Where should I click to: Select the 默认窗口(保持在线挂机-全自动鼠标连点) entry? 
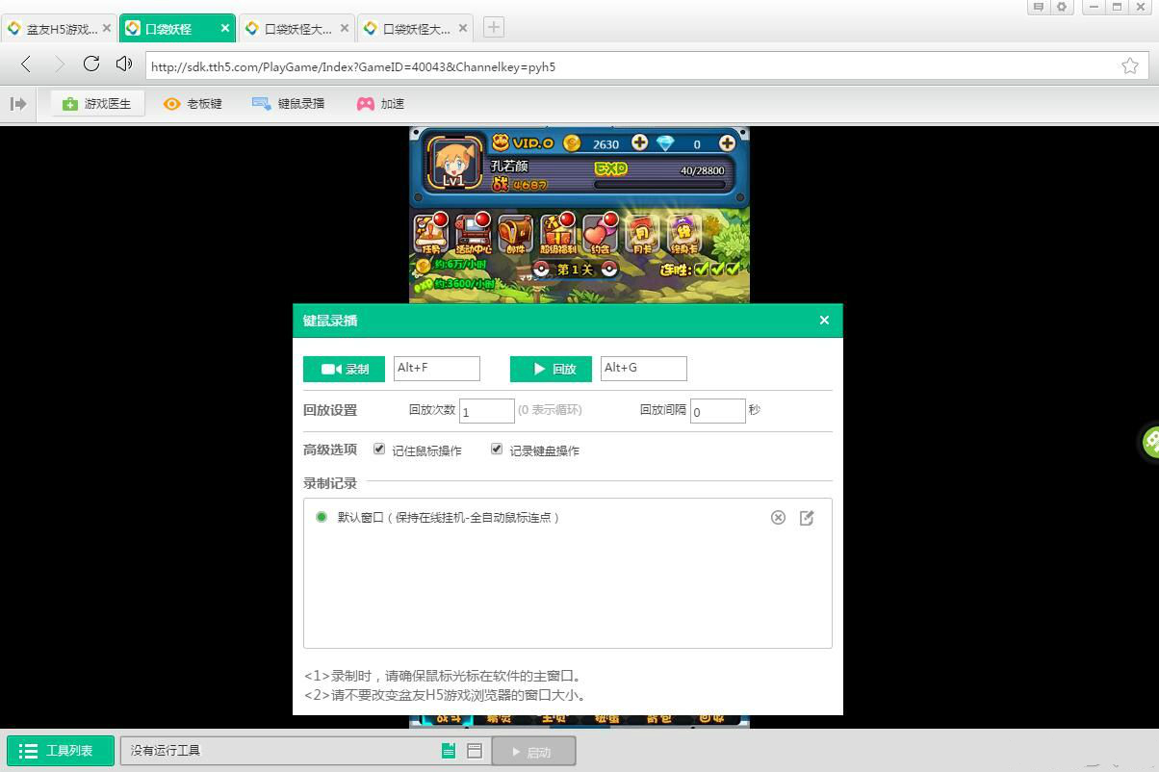click(x=449, y=517)
